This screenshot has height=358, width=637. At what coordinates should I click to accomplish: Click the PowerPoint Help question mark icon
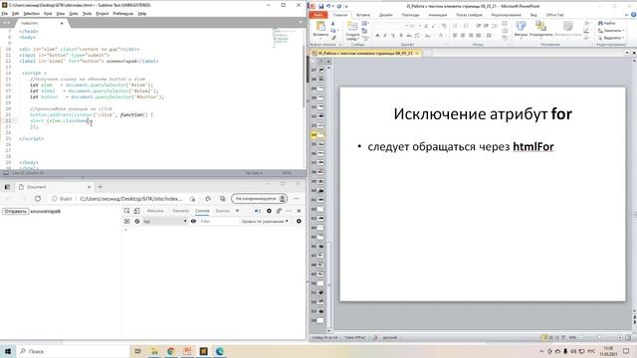pos(633,15)
